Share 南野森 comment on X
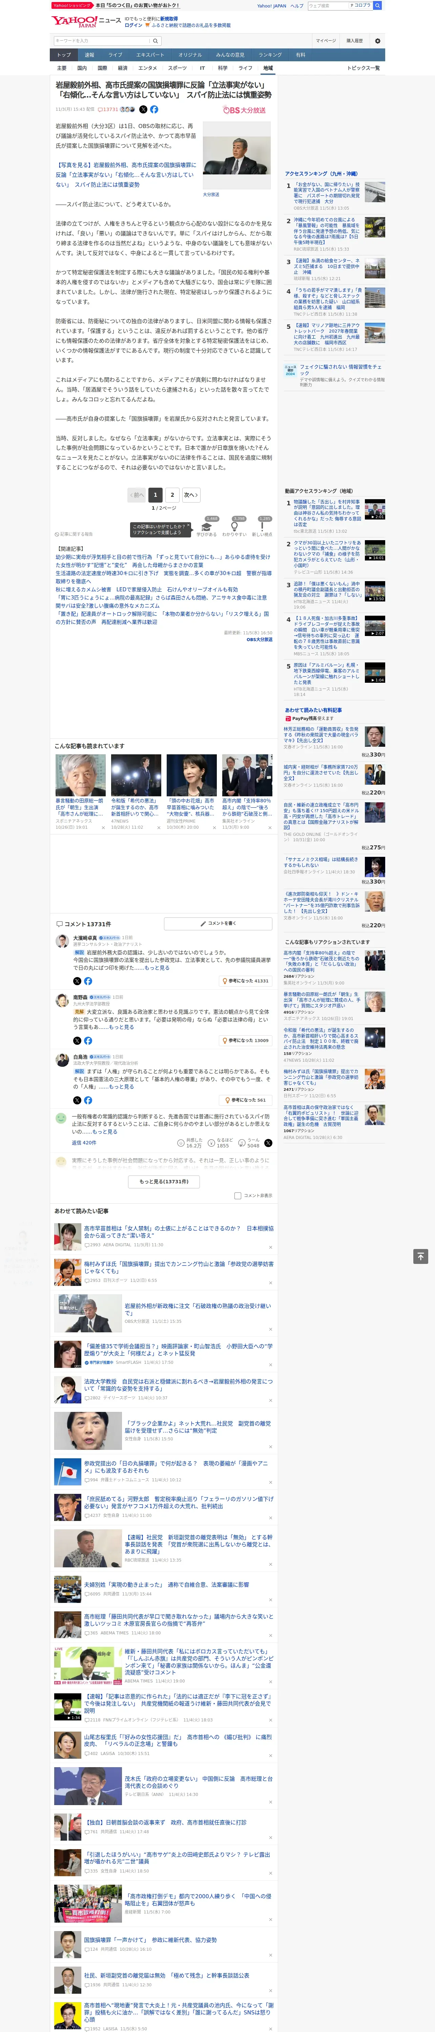The width and height of the screenshot is (435, 2032). click(77, 1040)
